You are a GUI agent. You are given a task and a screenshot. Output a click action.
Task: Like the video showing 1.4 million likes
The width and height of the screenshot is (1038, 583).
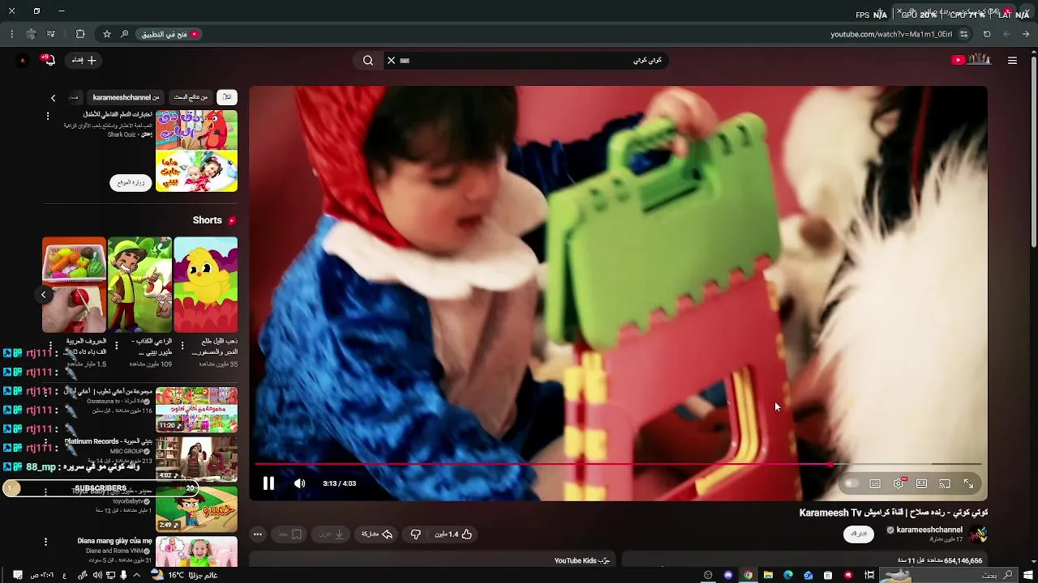pyautogui.click(x=454, y=534)
